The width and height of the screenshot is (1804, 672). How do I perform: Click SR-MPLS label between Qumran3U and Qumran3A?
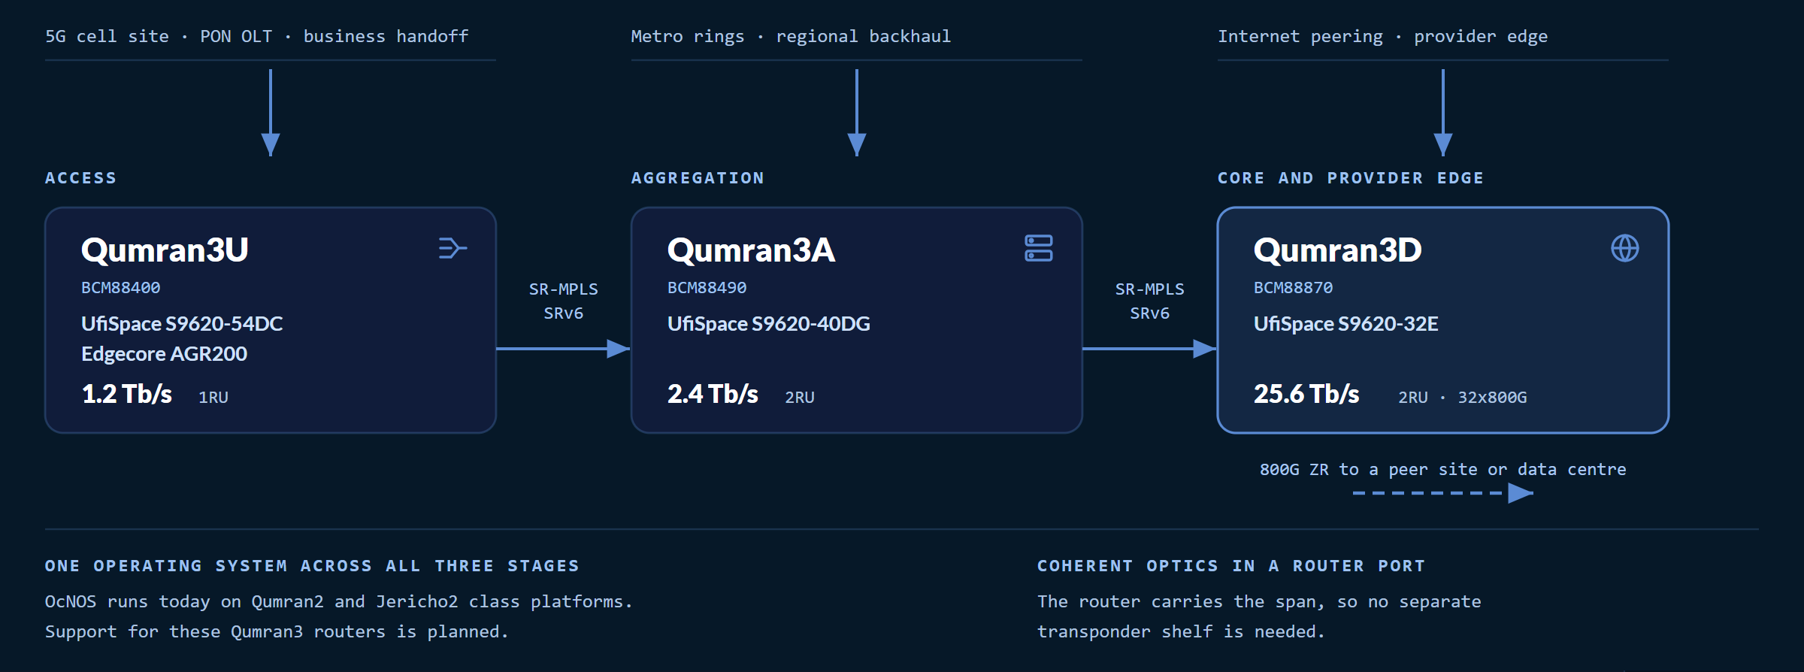(x=564, y=289)
